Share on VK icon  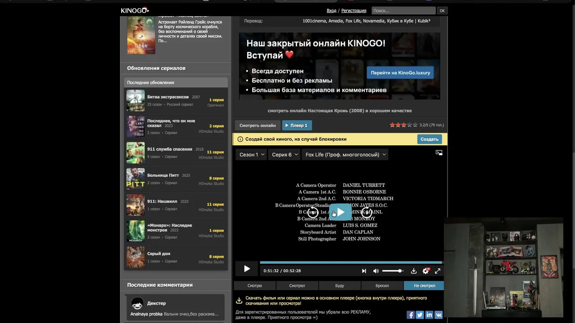tap(438, 315)
